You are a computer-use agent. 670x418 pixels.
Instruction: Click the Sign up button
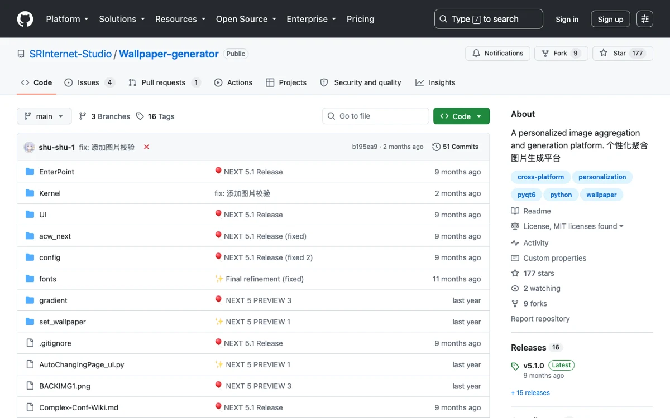610,19
